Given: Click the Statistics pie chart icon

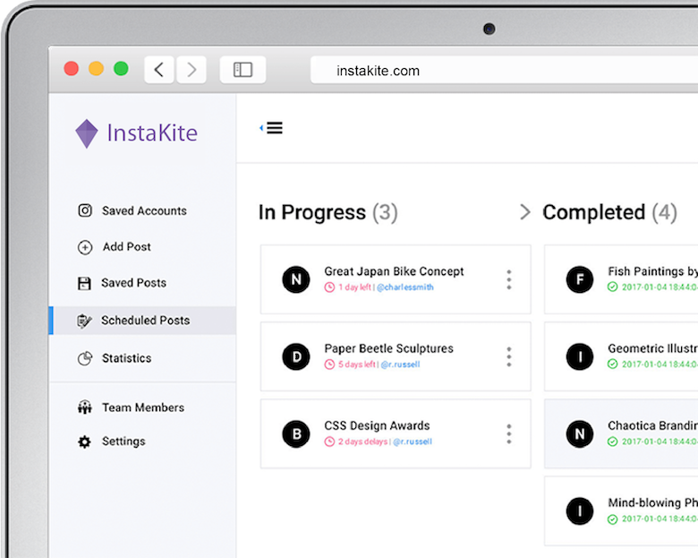Looking at the screenshot, I should (85, 358).
